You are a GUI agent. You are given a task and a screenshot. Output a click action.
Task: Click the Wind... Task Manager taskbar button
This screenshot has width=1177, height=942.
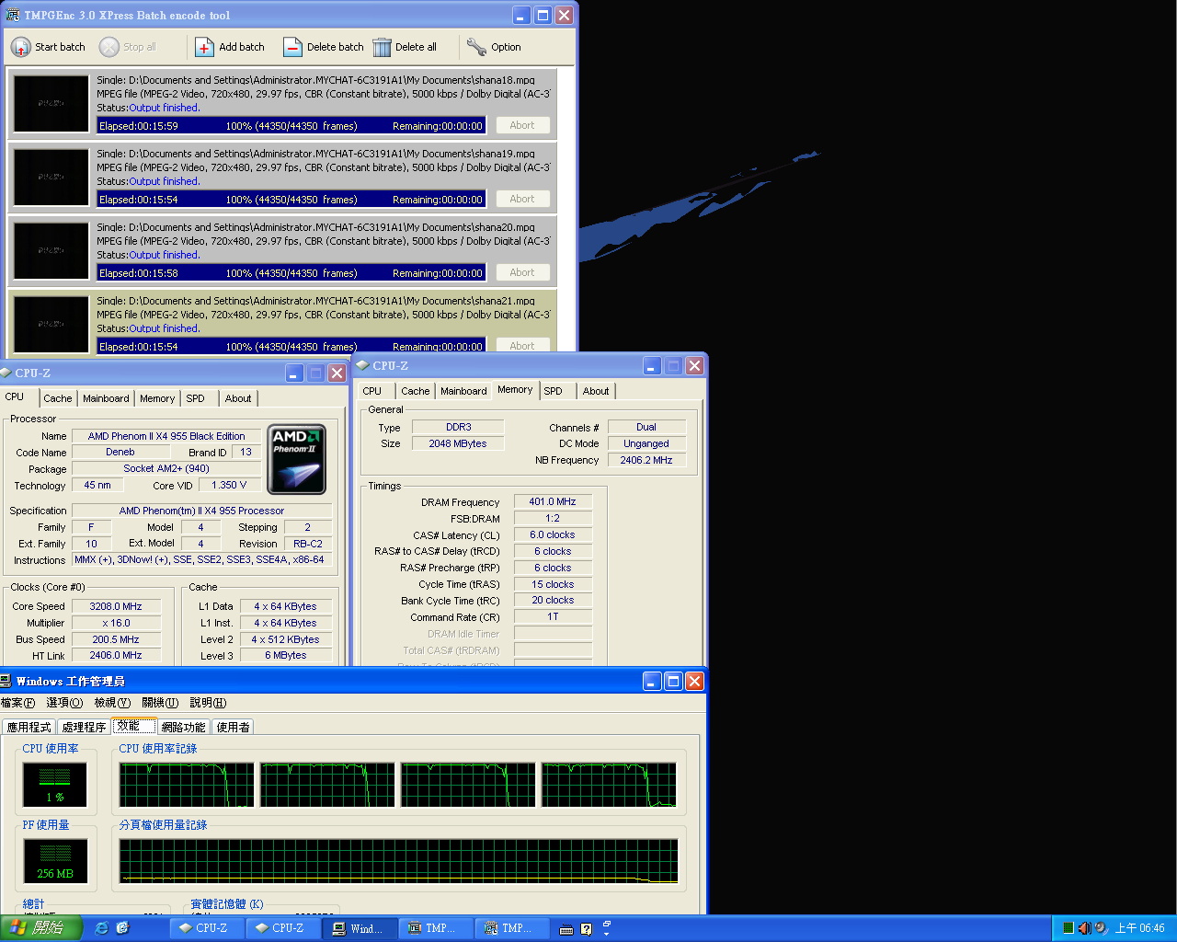(360, 928)
